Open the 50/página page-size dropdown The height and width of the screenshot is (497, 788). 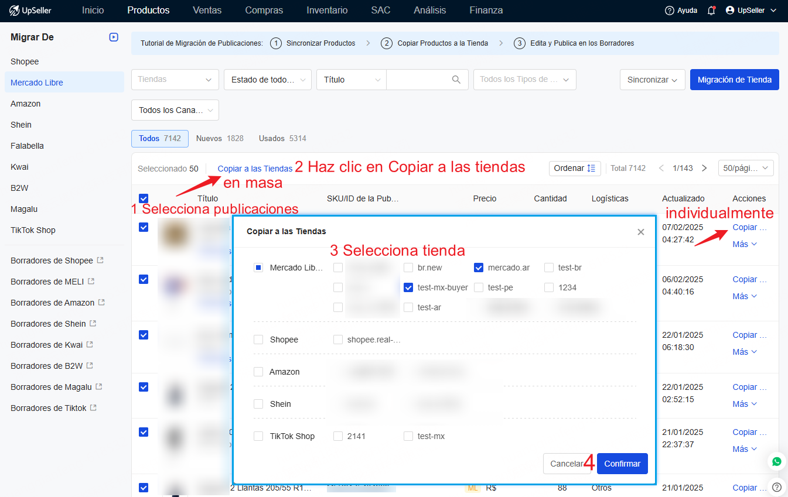click(x=746, y=168)
